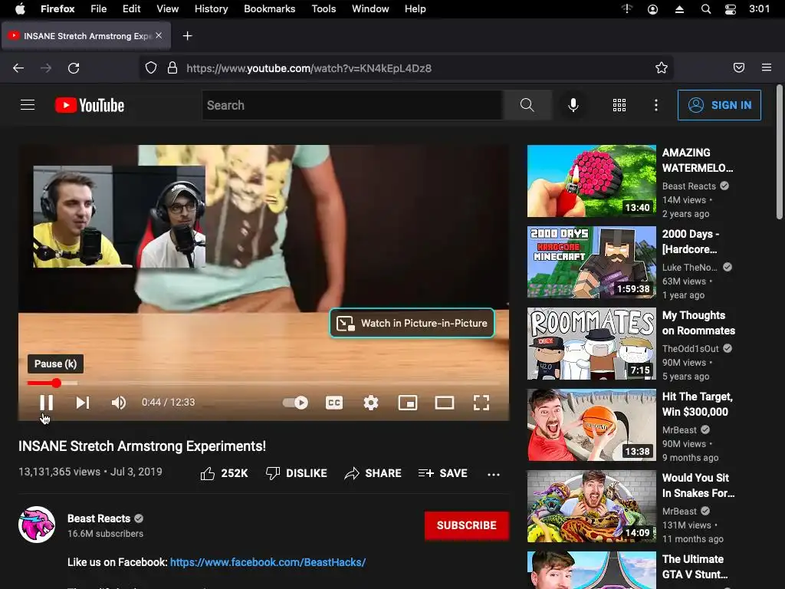Seek on the video progress bar
Viewport: 785px width, 589px height.
[x=264, y=383]
